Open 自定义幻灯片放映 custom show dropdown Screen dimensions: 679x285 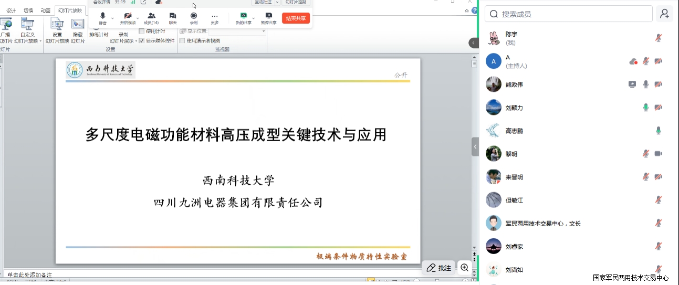tap(27, 30)
